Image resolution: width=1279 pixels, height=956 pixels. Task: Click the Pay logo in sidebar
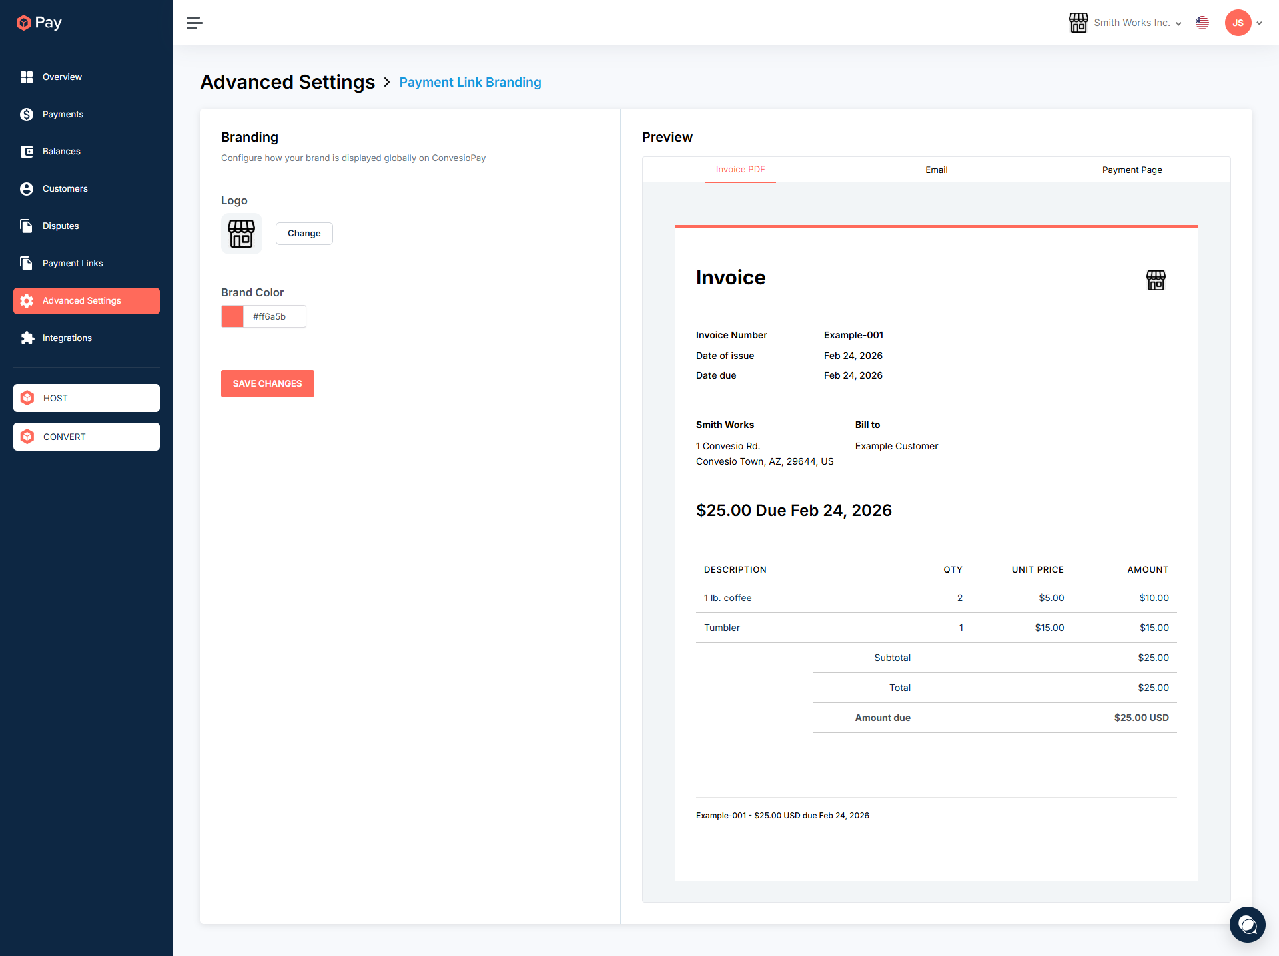39,23
